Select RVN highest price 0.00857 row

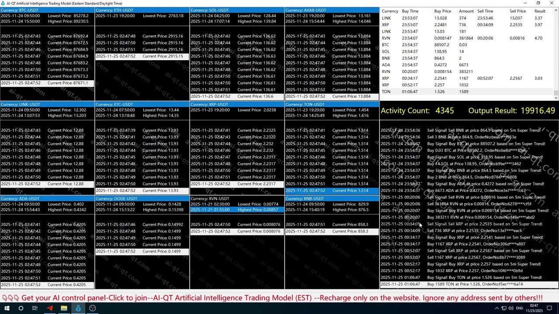click(237, 210)
